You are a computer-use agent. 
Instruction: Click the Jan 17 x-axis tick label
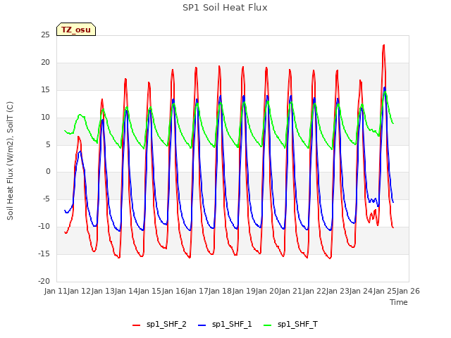197,291
